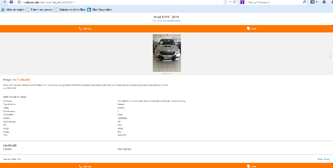
Task: Click the bottom Telefone button
Action: click(85, 166)
